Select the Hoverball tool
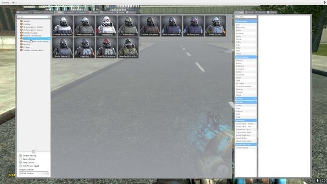Image resolution: width=327 pixels, height=184 pixels. click(246, 75)
